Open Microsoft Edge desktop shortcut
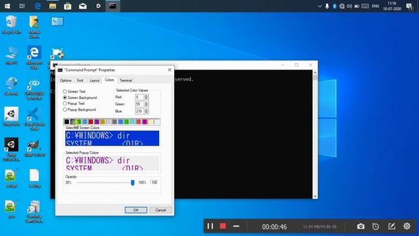Screen dimensions: 419x236 [x=34, y=57]
